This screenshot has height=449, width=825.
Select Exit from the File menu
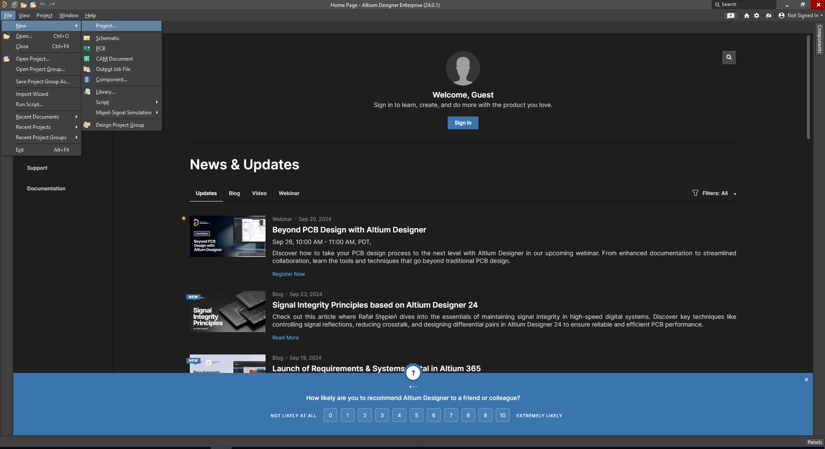[41, 150]
